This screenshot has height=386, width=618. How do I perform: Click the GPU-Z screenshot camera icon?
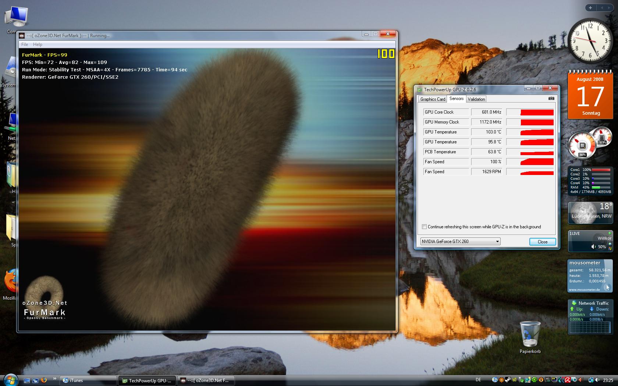[x=551, y=99]
